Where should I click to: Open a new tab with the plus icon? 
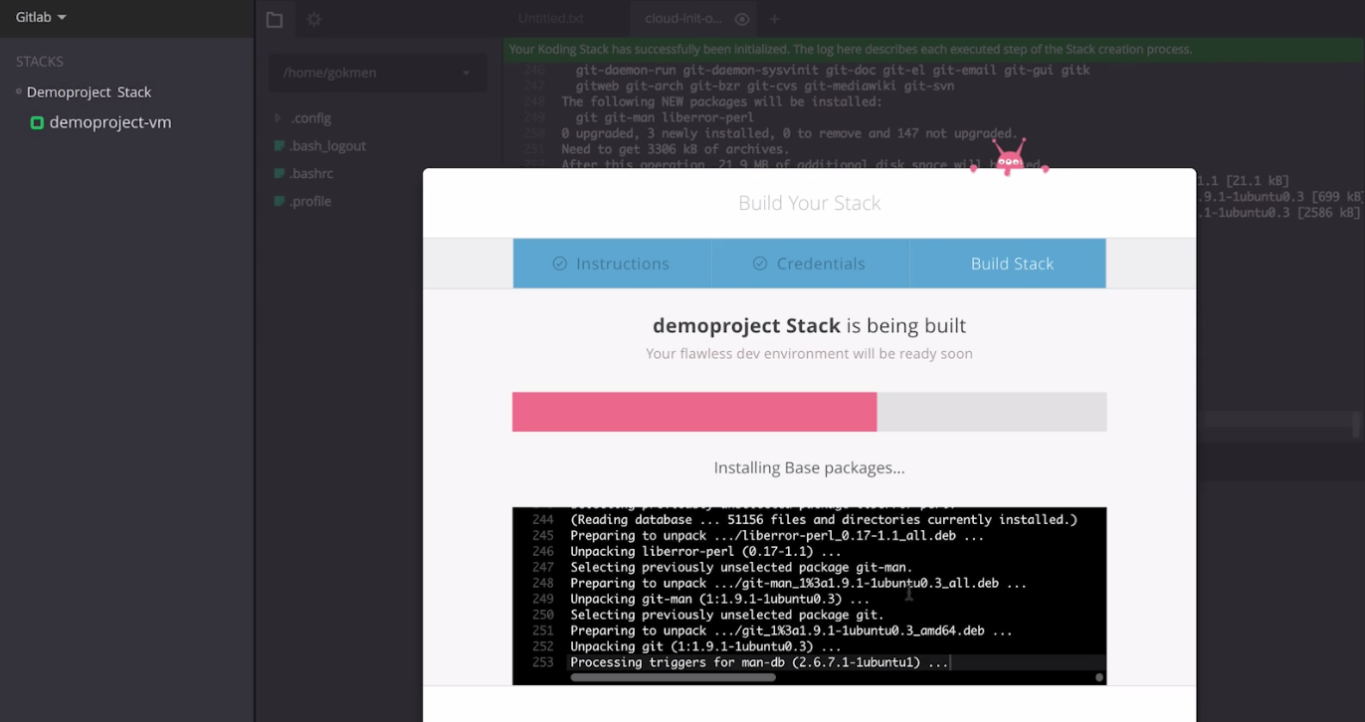[775, 17]
